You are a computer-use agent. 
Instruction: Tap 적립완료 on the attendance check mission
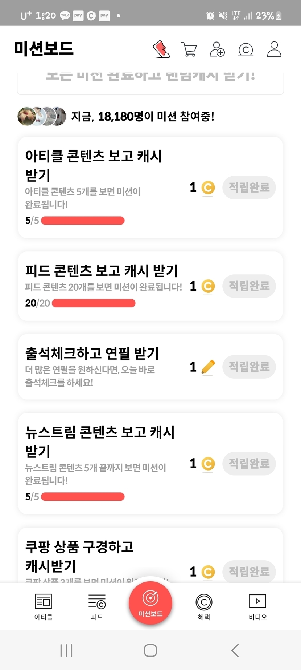point(249,367)
